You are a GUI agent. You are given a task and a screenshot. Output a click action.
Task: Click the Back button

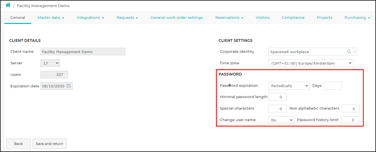pyautogui.click(x=19, y=144)
